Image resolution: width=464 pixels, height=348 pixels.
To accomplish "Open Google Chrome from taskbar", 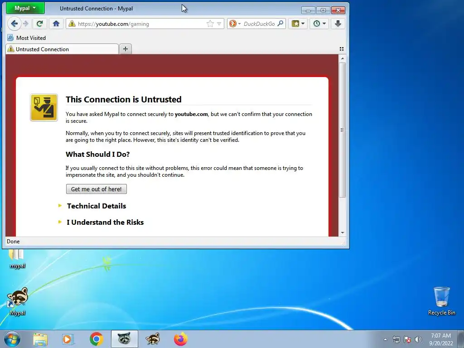I will [96, 339].
